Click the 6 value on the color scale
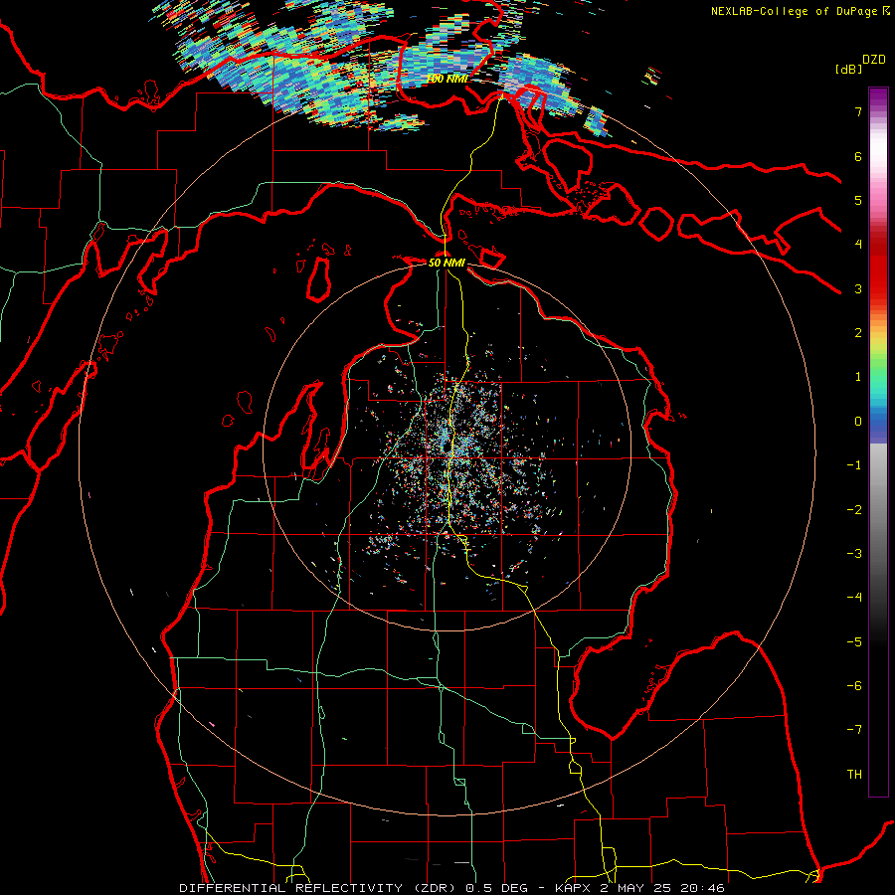The height and width of the screenshot is (895, 895). 858,156
